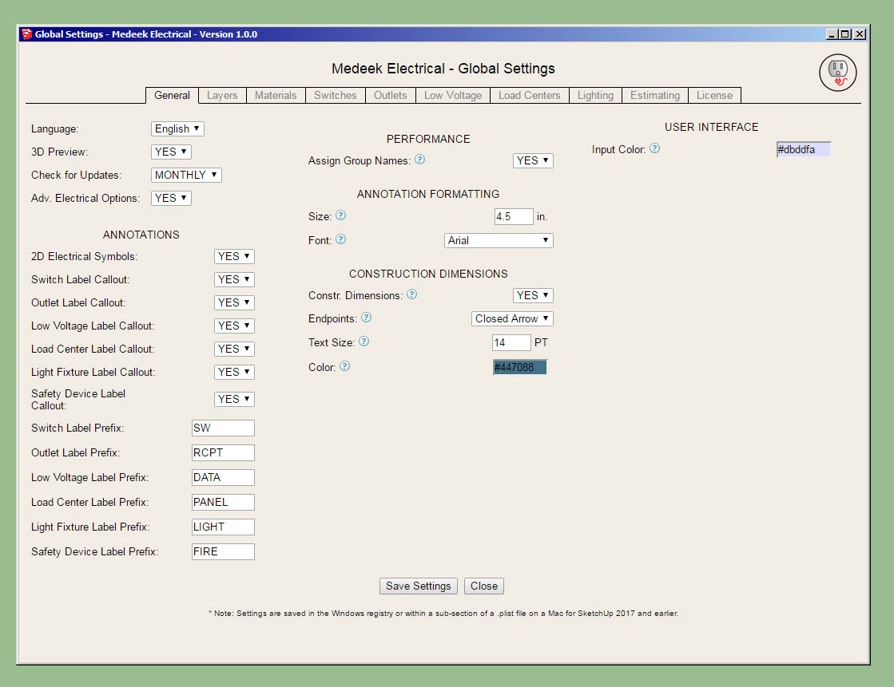The height and width of the screenshot is (687, 894).
Task: Switch to the Low Voltage tab
Action: [453, 95]
